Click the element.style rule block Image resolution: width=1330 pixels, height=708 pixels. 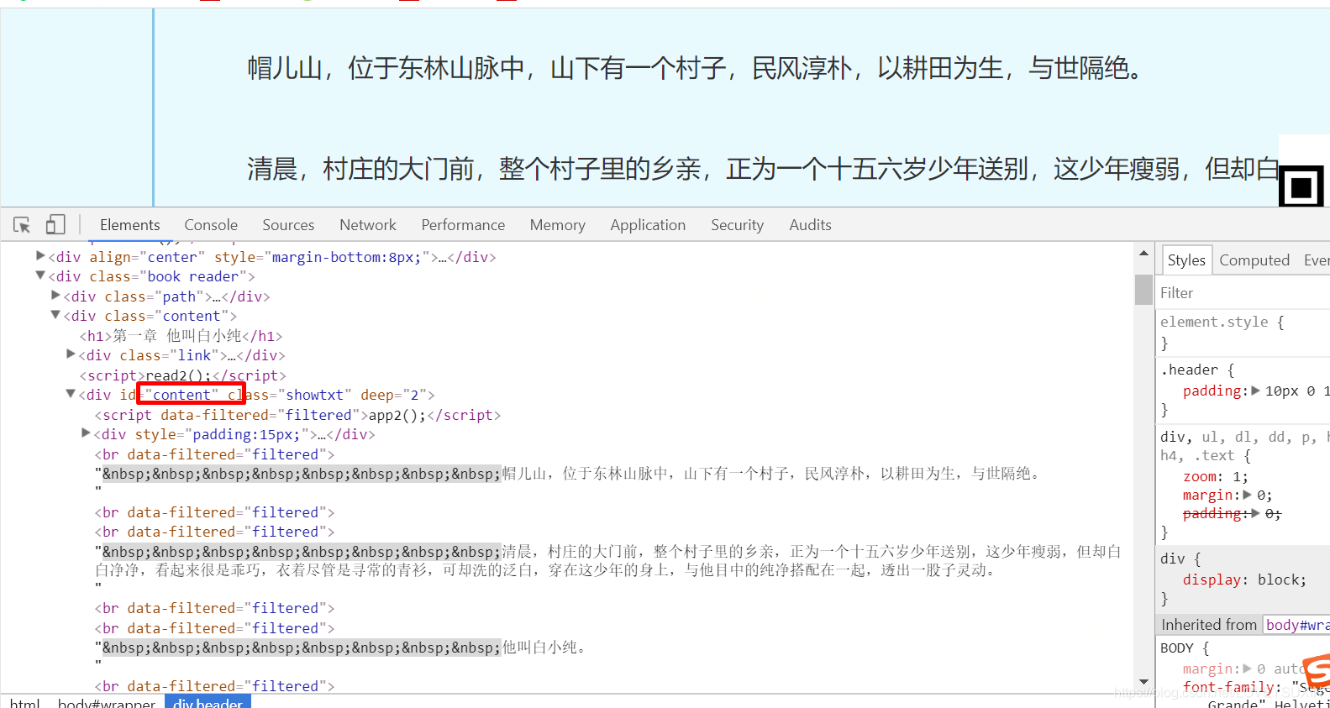pos(1243,333)
